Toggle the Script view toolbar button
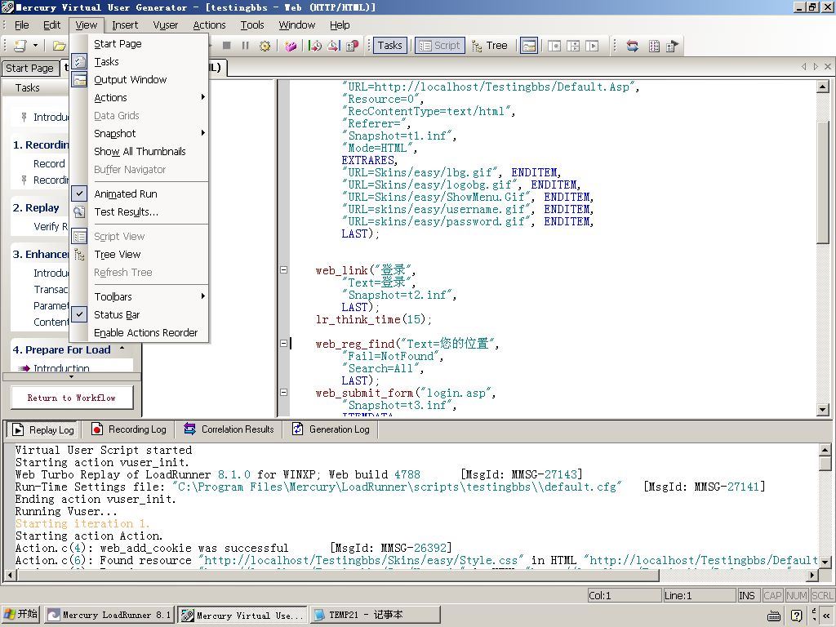Screen dimensions: 836x627 point(440,46)
